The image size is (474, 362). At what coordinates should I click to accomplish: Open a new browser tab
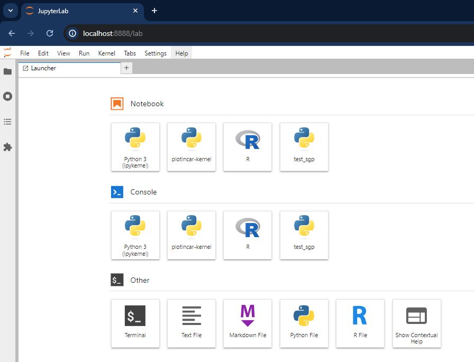(154, 11)
